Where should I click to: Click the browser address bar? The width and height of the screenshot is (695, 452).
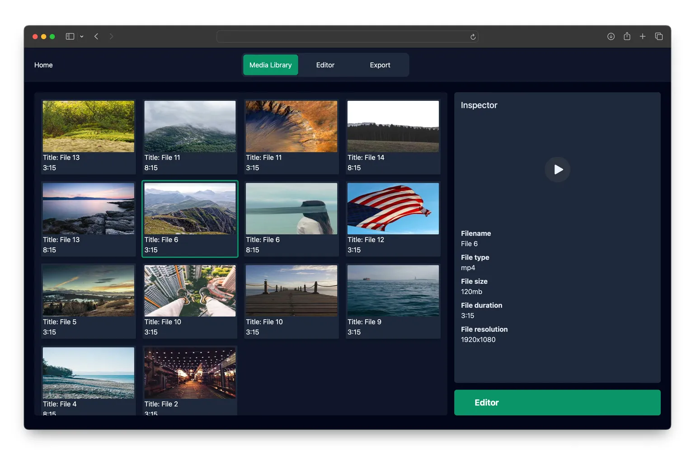347,37
